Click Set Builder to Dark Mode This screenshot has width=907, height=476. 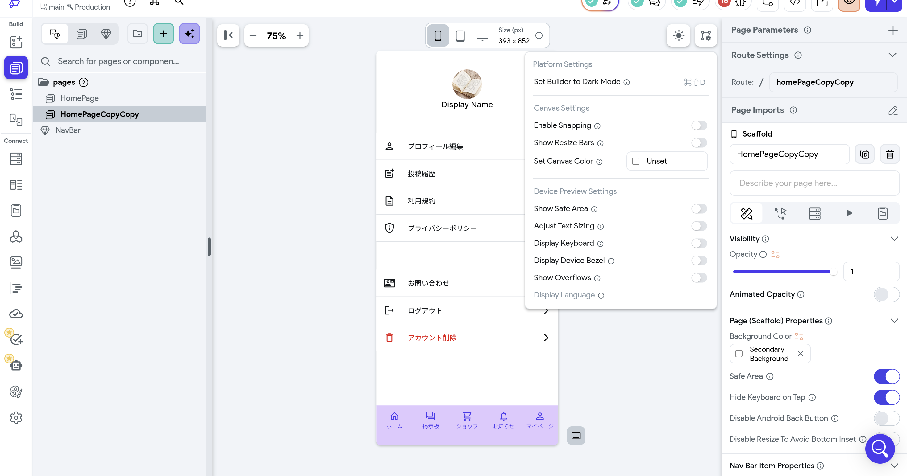point(577,82)
